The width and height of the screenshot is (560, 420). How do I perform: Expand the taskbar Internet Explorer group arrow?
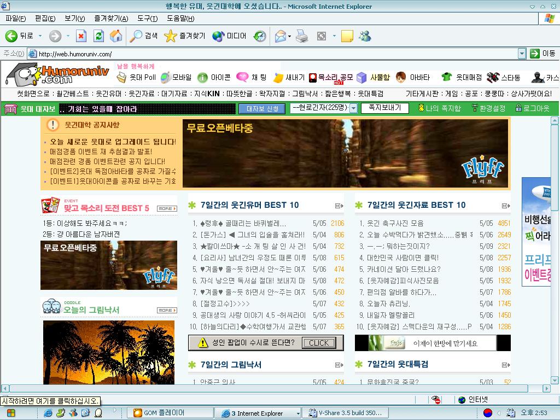click(298, 413)
